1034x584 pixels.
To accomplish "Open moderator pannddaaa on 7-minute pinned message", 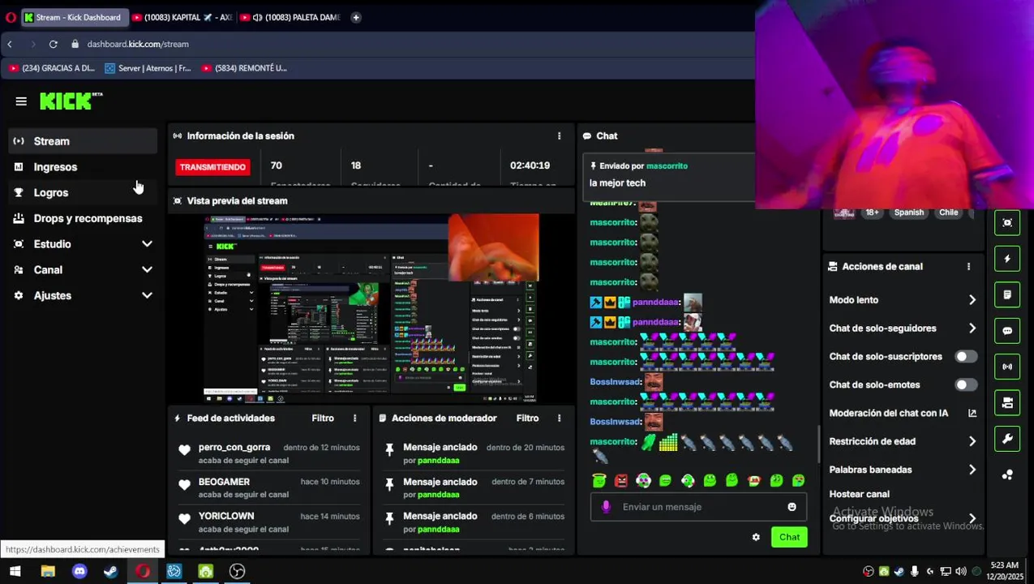I will pyautogui.click(x=438, y=495).
